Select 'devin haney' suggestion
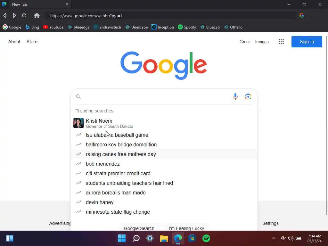 (164, 202)
